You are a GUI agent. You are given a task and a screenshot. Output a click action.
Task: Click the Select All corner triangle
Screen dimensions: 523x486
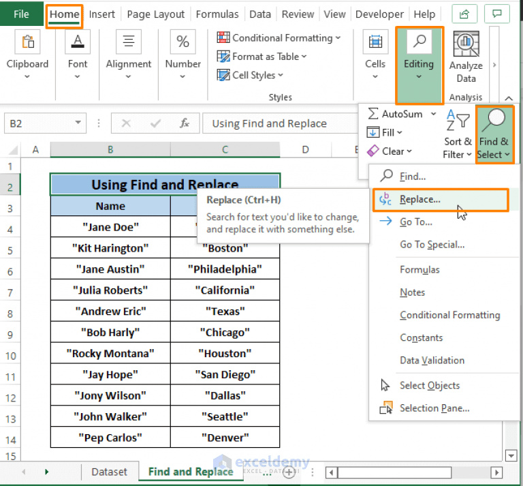[13, 150]
